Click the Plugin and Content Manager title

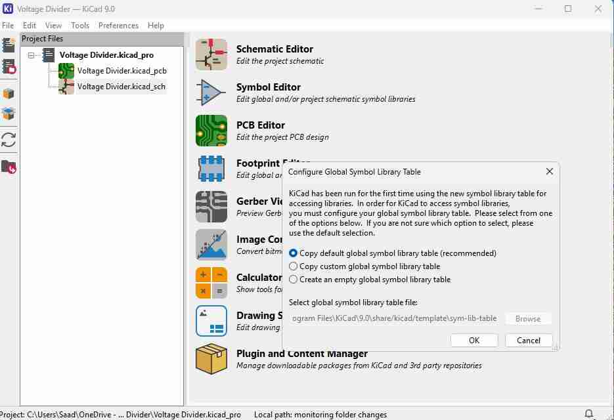click(302, 354)
